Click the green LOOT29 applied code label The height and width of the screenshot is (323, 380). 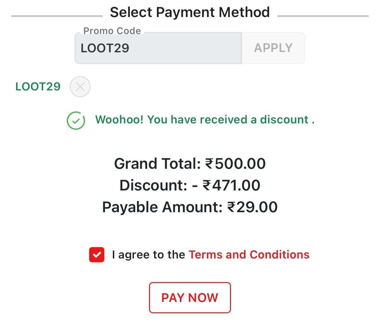(38, 87)
